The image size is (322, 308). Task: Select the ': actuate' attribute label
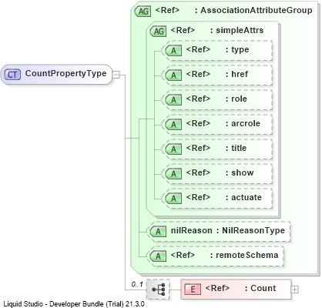click(x=243, y=197)
